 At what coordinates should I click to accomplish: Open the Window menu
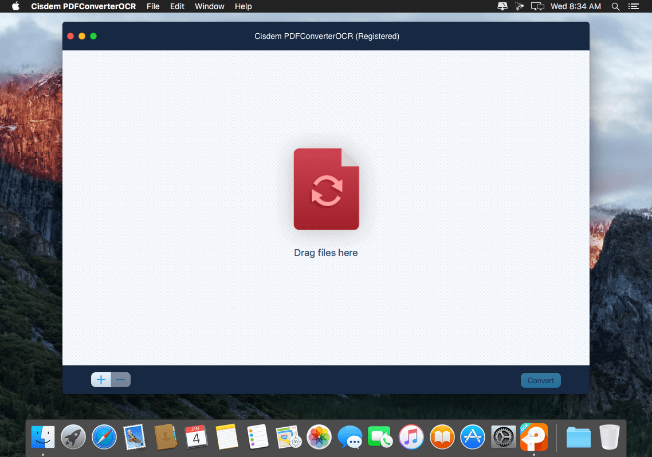(210, 6)
